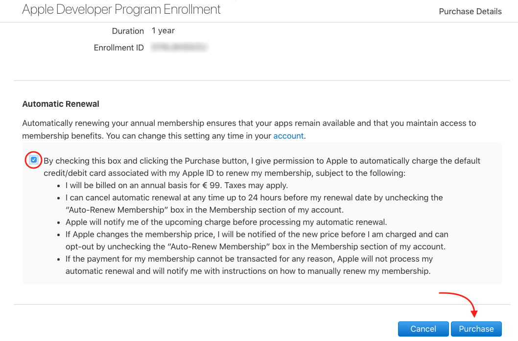Screen dimensions: 518x341
Task: Click the 'billed on an annual basis' bullet
Action: [x=177, y=185]
